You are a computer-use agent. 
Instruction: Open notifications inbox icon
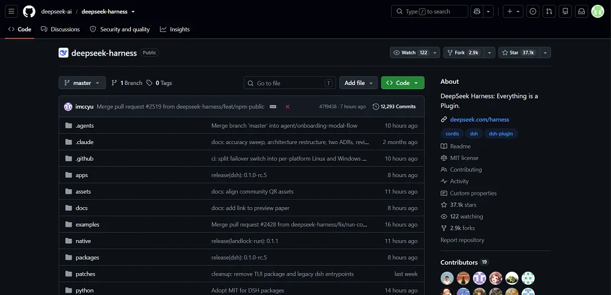(582, 12)
